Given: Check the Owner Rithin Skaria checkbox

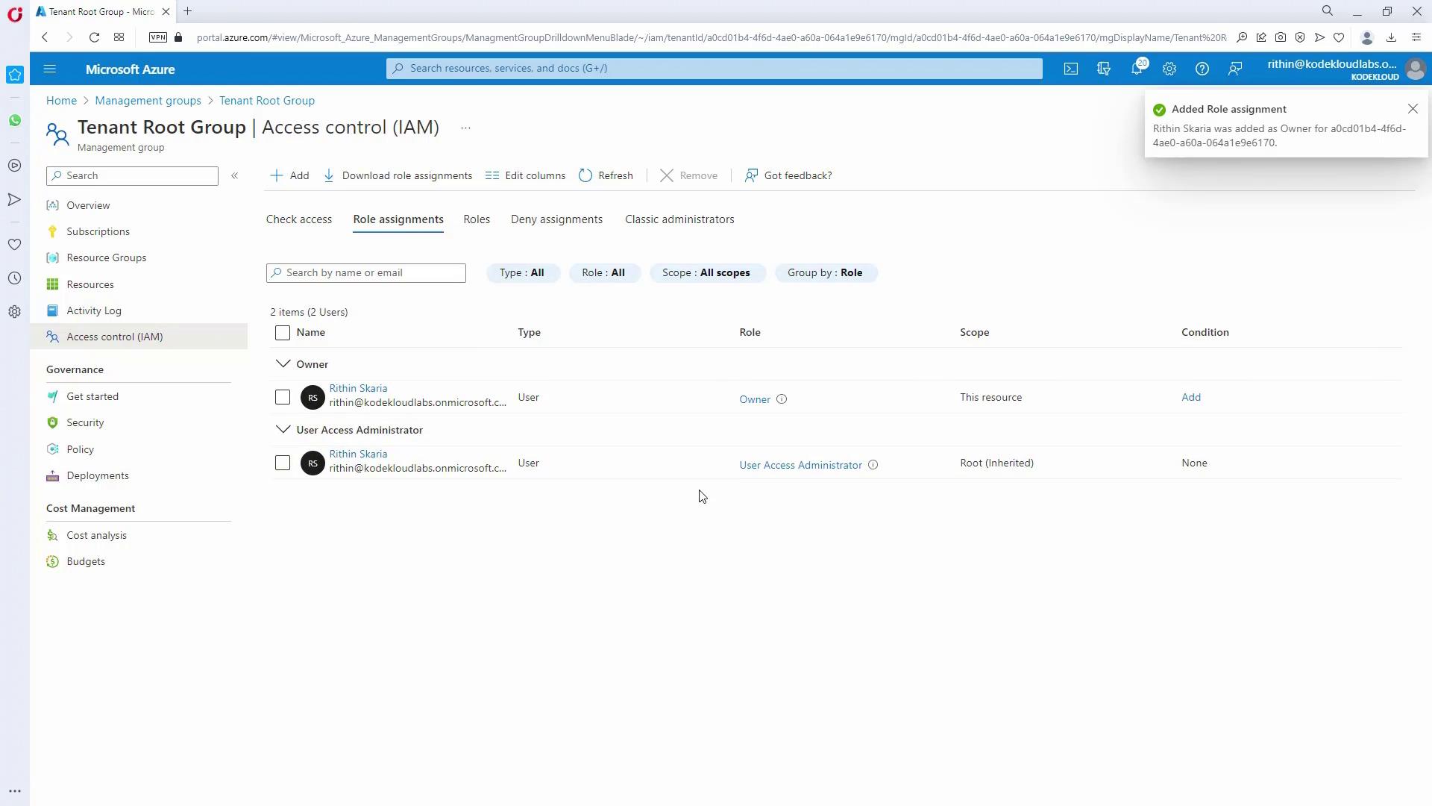Looking at the screenshot, I should click(283, 397).
